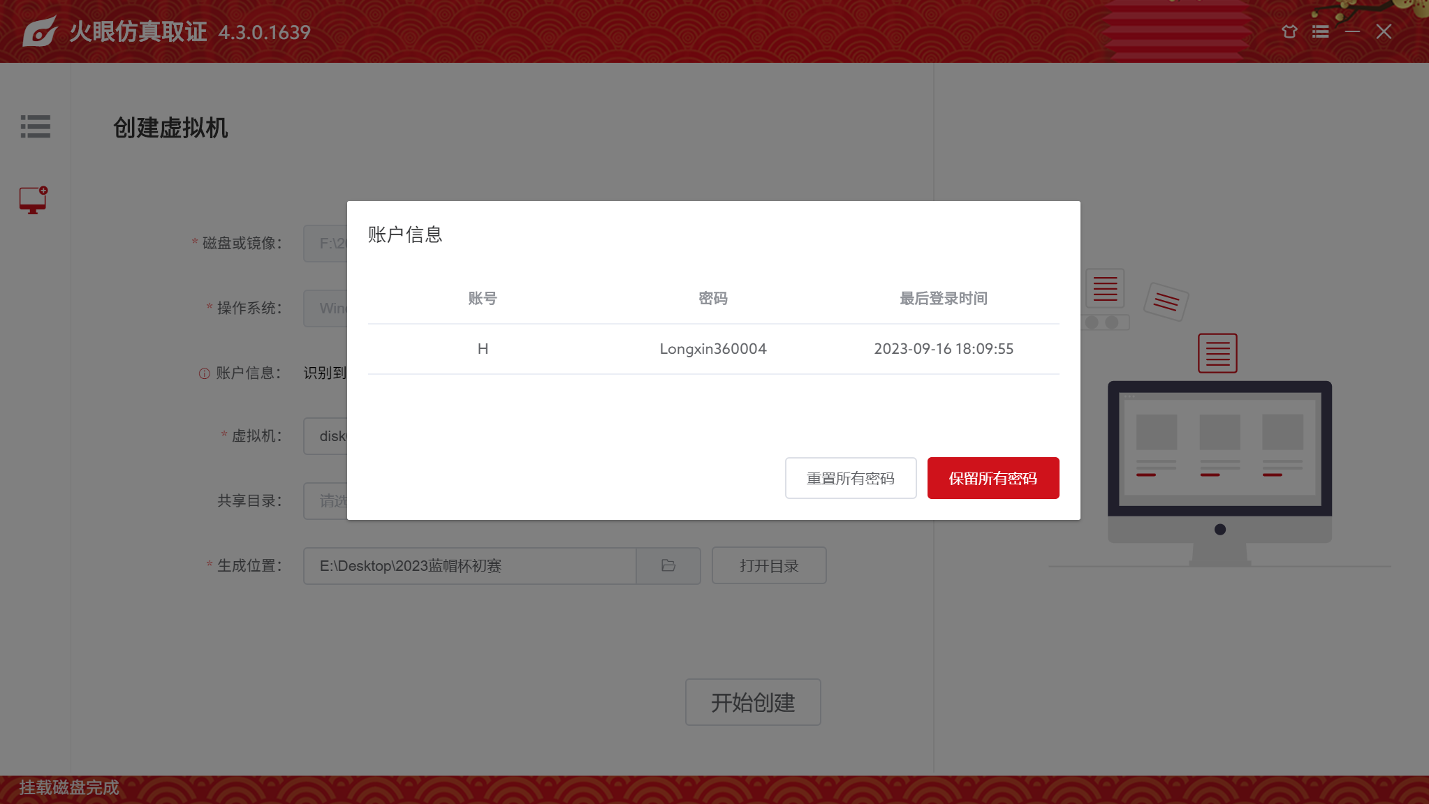
Task: Click 重置所有密码 button
Action: click(850, 478)
